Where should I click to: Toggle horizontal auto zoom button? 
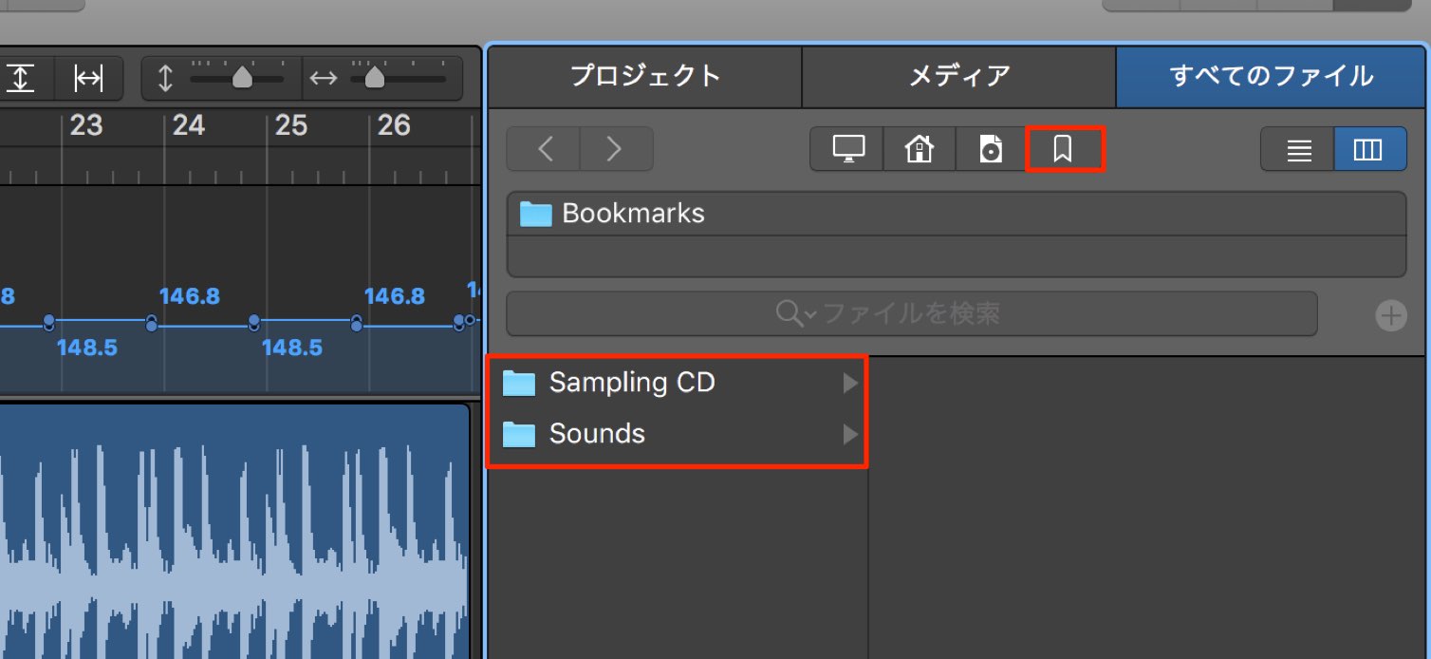(x=89, y=78)
